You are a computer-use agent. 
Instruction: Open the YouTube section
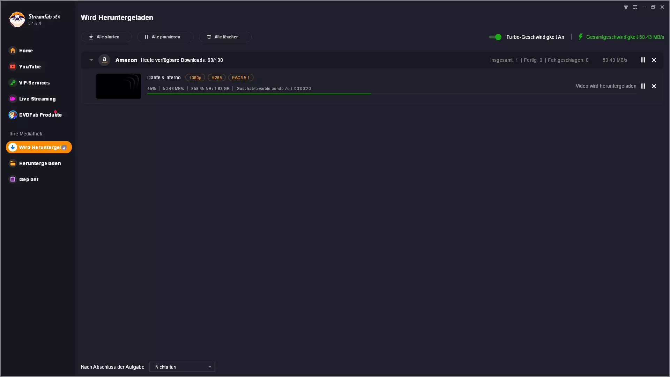click(25, 67)
